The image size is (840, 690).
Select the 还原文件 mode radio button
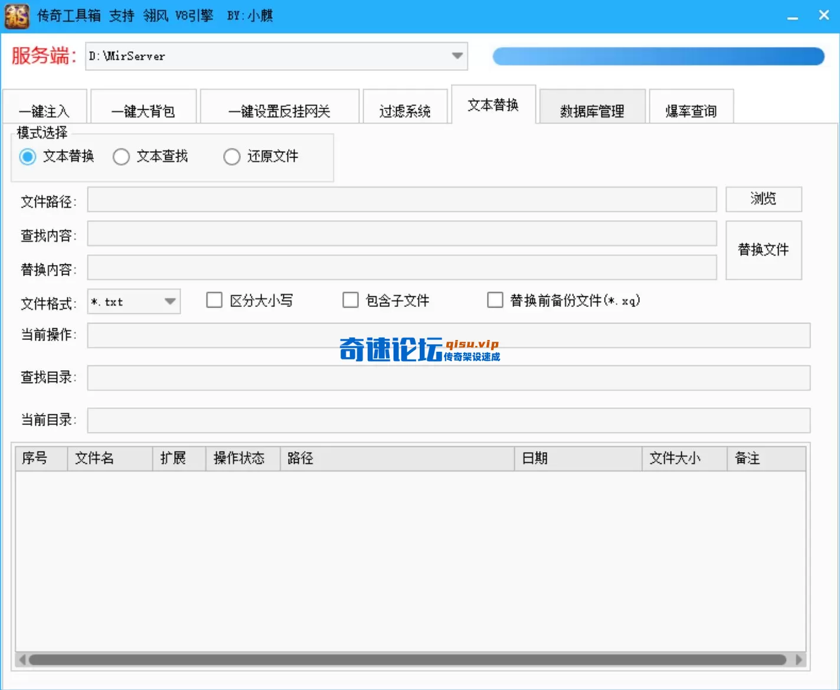(x=232, y=156)
